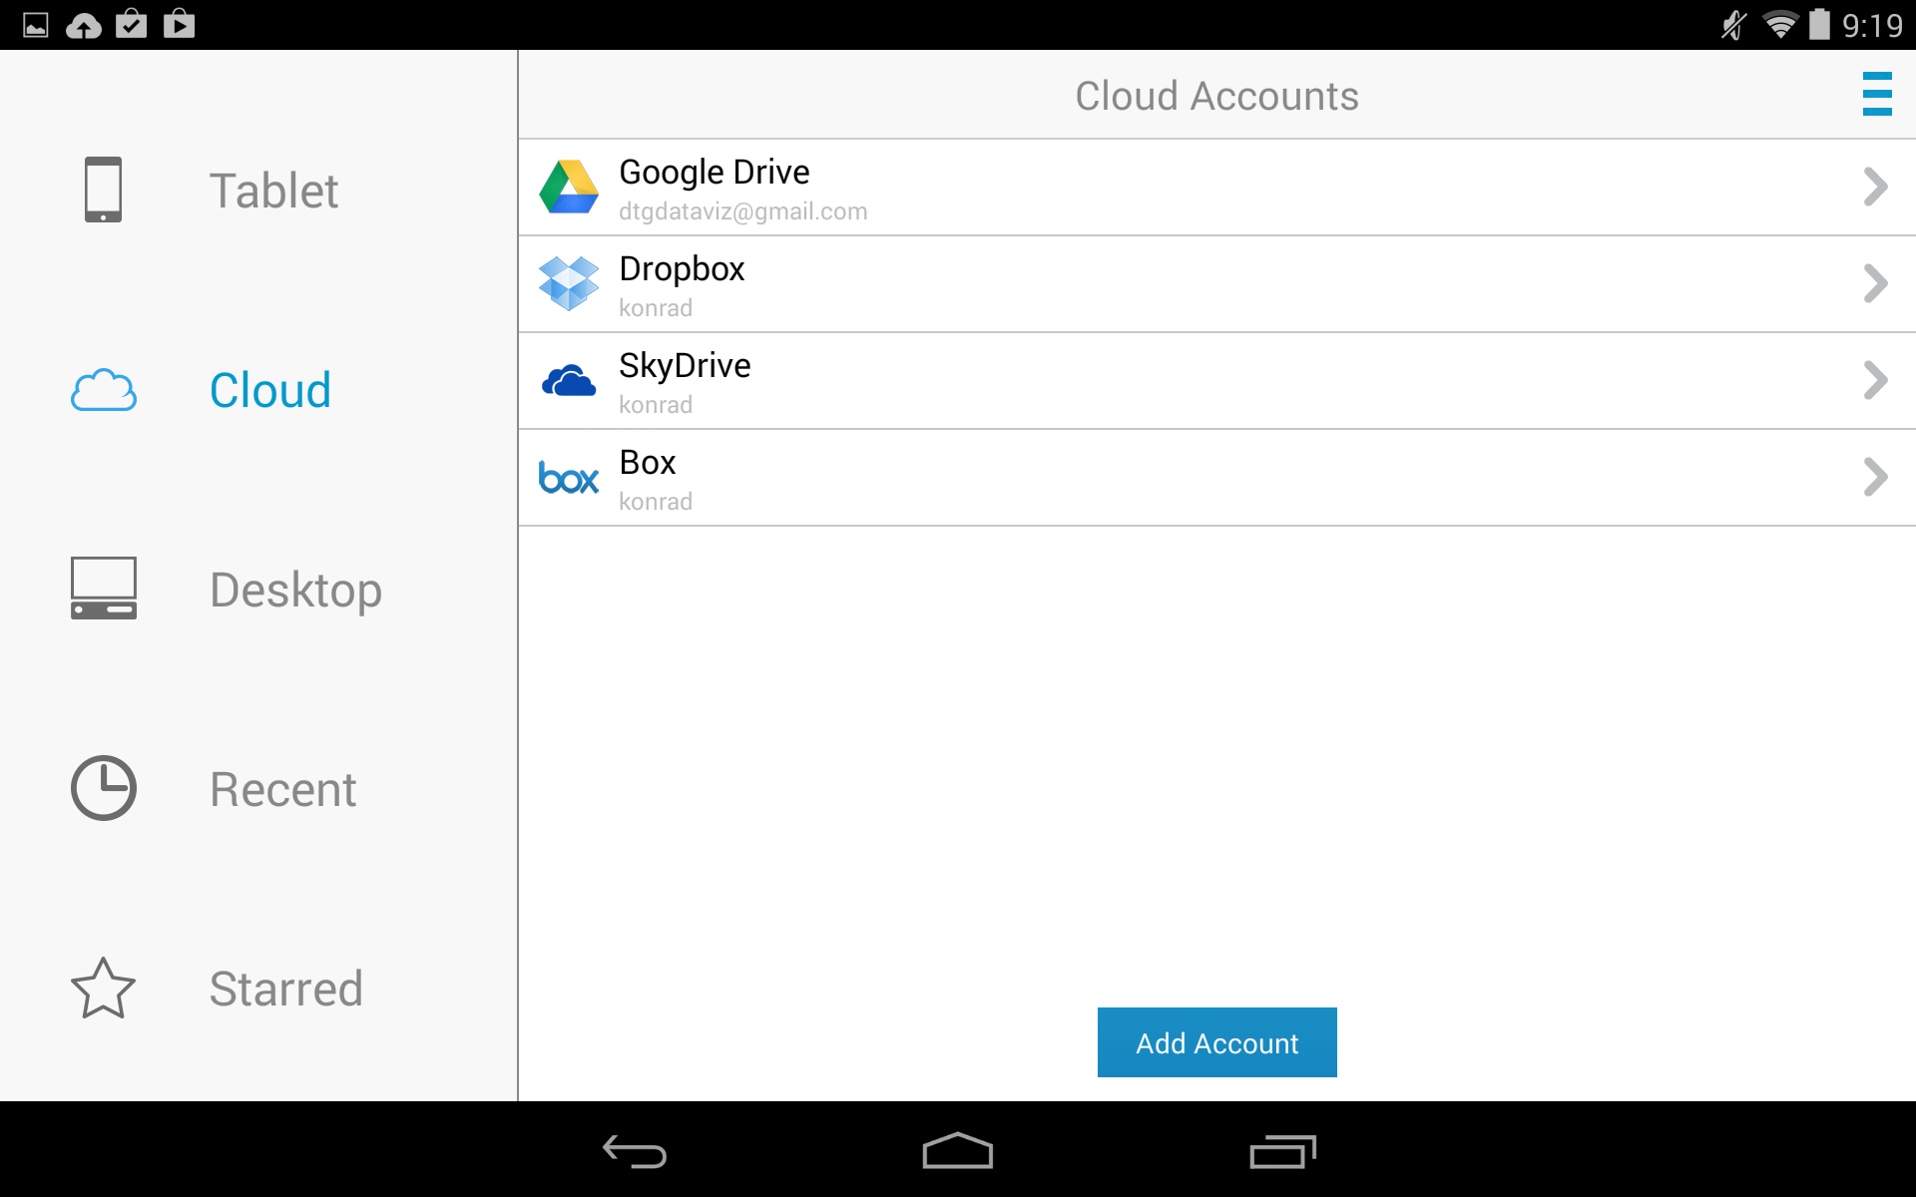The width and height of the screenshot is (1916, 1197).
Task: Open the hamburger menu icon
Action: pos(1877,94)
